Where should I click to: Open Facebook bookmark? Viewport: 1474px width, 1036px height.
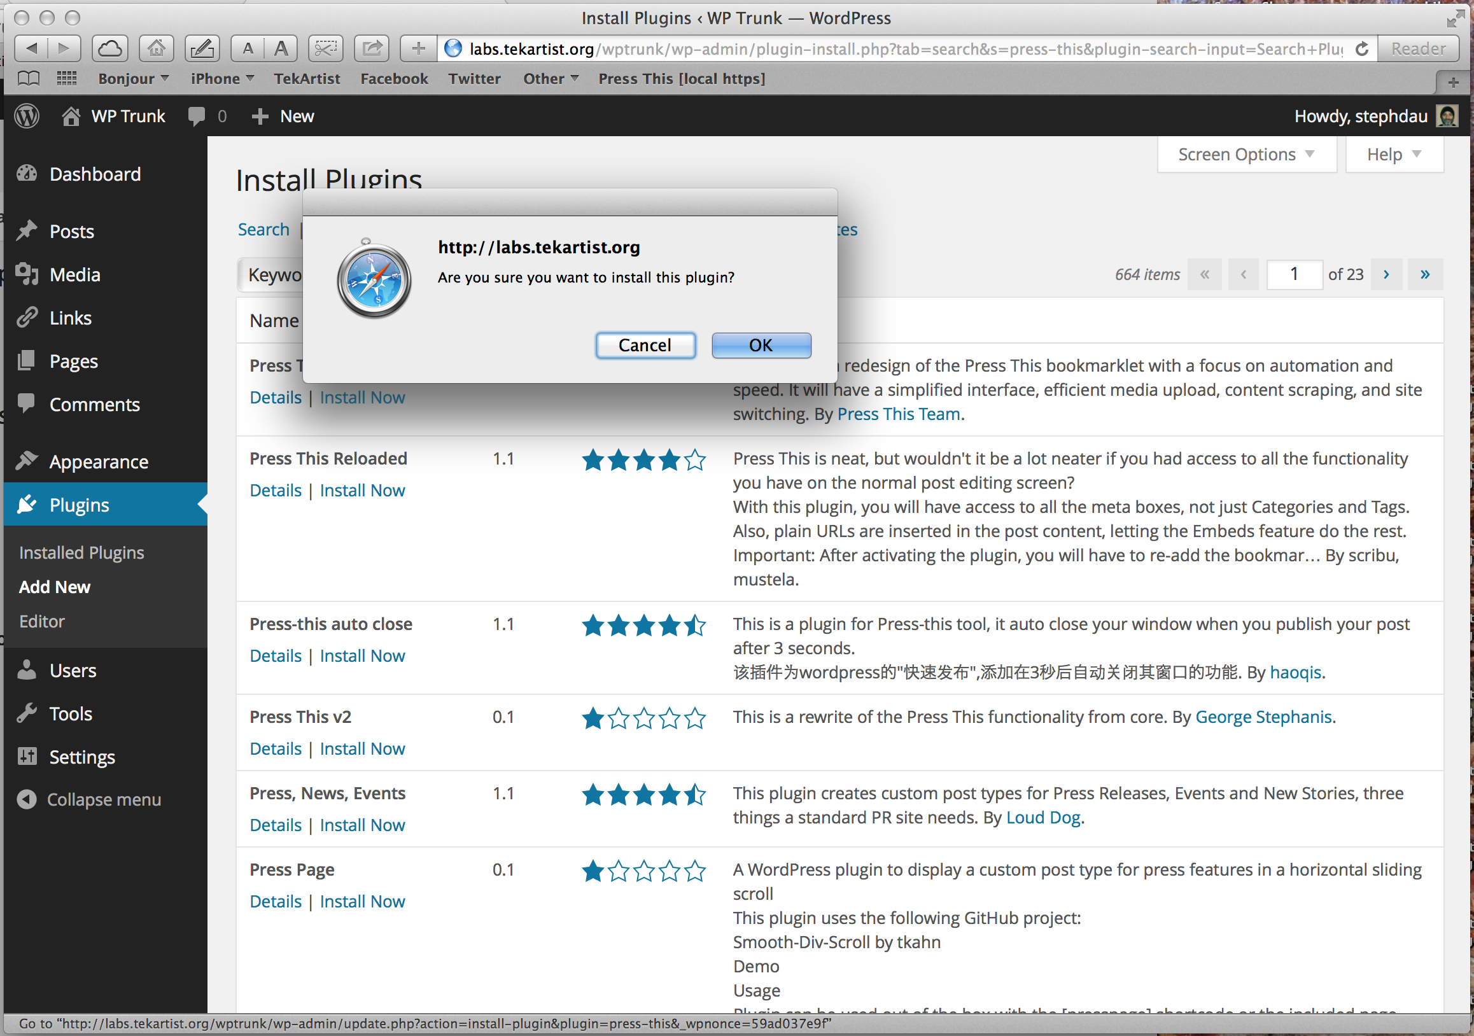click(x=394, y=78)
